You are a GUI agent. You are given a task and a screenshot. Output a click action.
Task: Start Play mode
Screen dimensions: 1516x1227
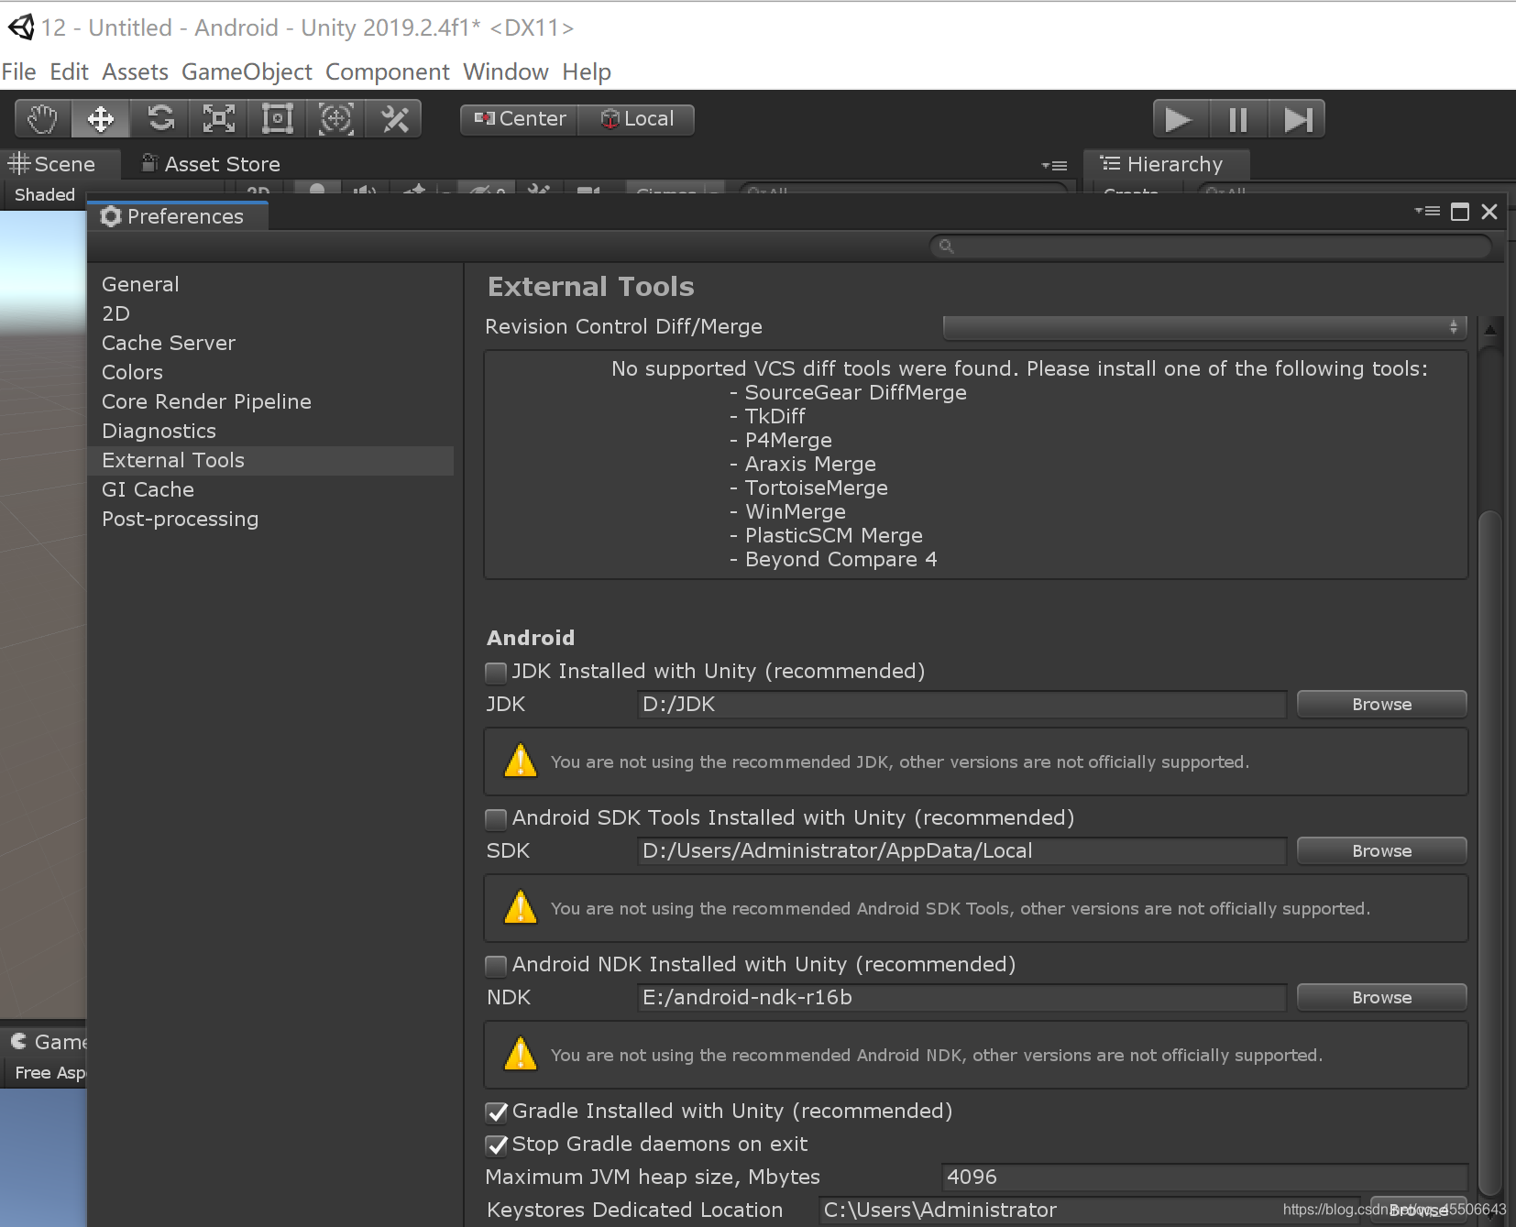(x=1181, y=119)
